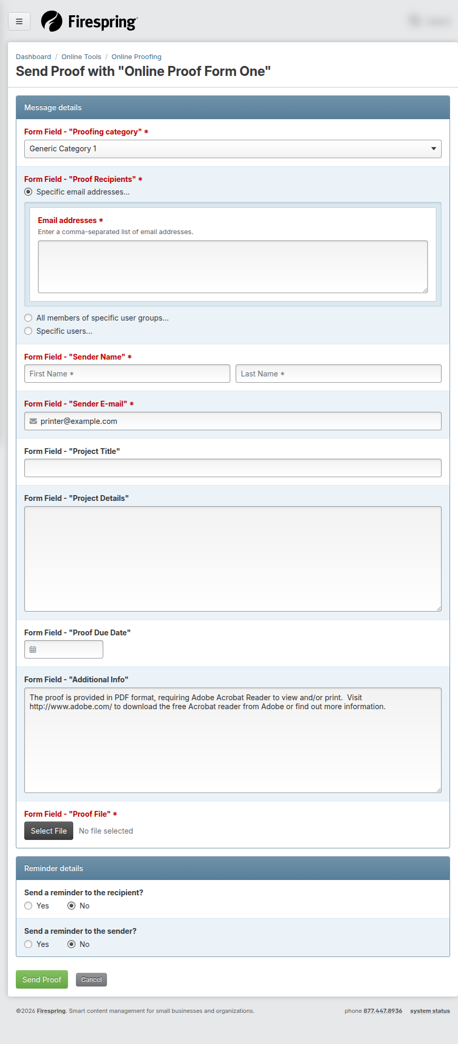Click the Send Proof button
The height and width of the screenshot is (1044, 458).
42,980
